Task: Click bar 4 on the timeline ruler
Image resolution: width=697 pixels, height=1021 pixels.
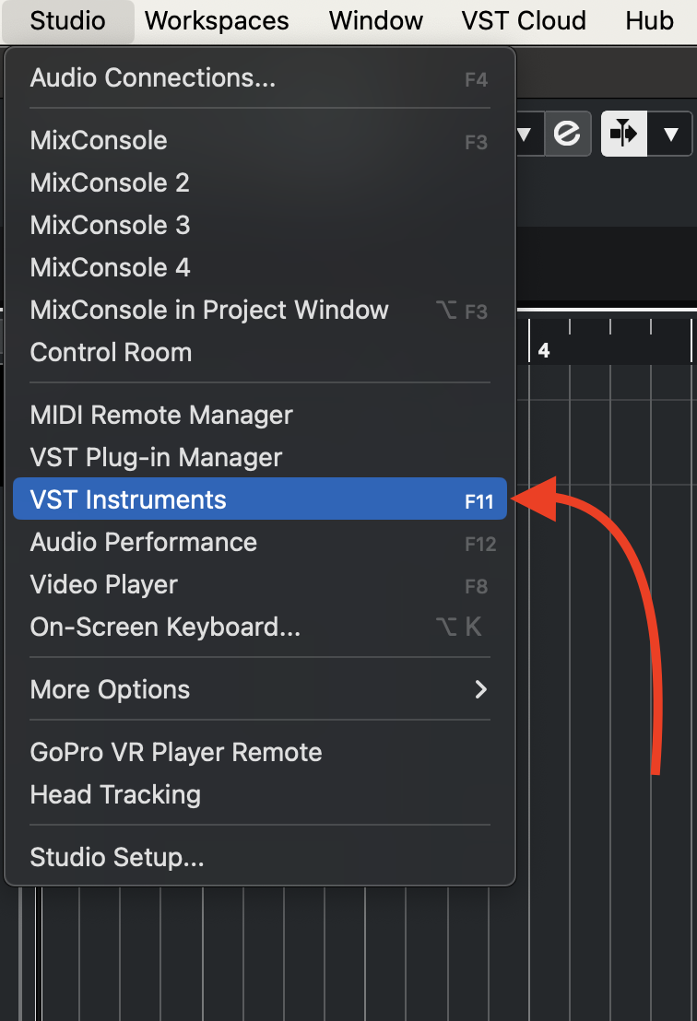Action: pyautogui.click(x=544, y=350)
